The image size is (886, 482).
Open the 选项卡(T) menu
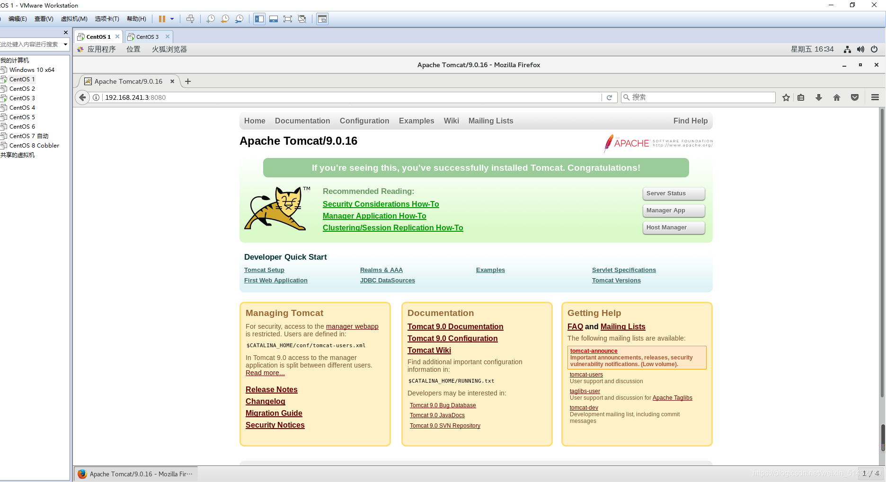click(107, 19)
